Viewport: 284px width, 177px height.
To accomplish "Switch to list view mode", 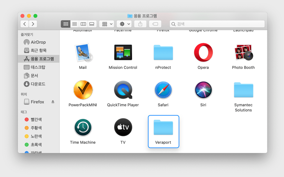I will coord(75,24).
